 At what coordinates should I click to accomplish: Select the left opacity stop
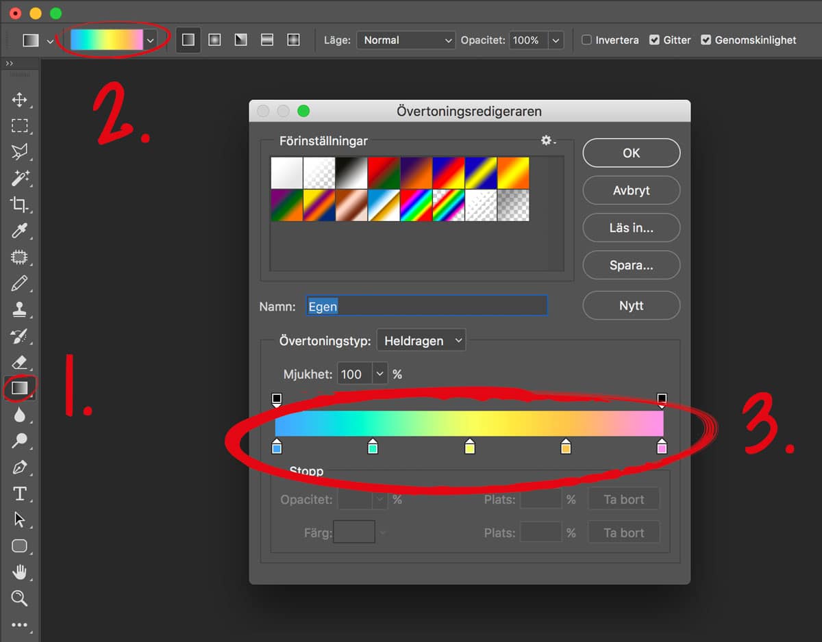(277, 400)
